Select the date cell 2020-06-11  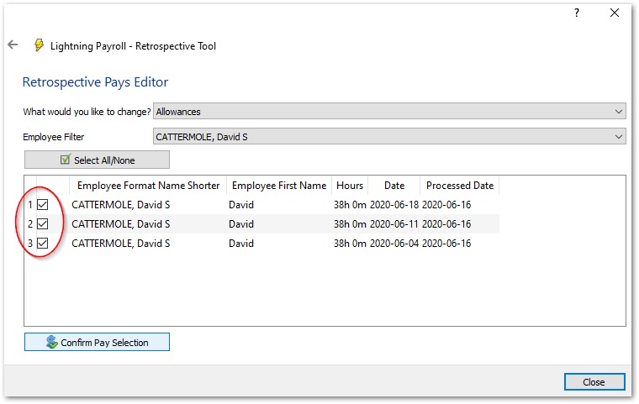click(394, 224)
